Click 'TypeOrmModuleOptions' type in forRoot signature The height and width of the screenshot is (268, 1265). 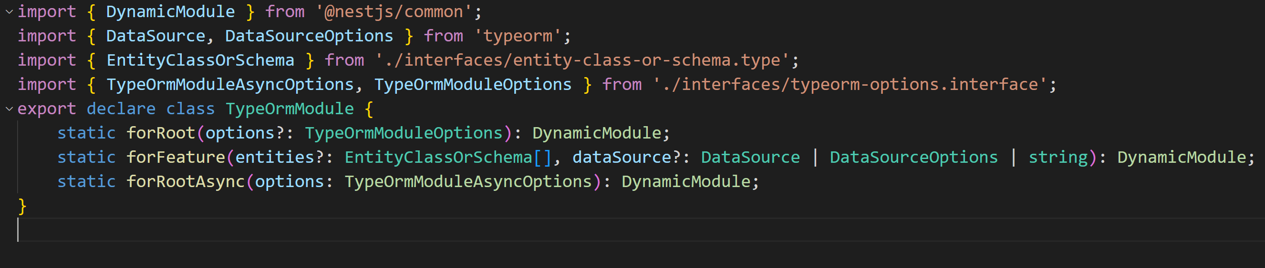coord(404,133)
